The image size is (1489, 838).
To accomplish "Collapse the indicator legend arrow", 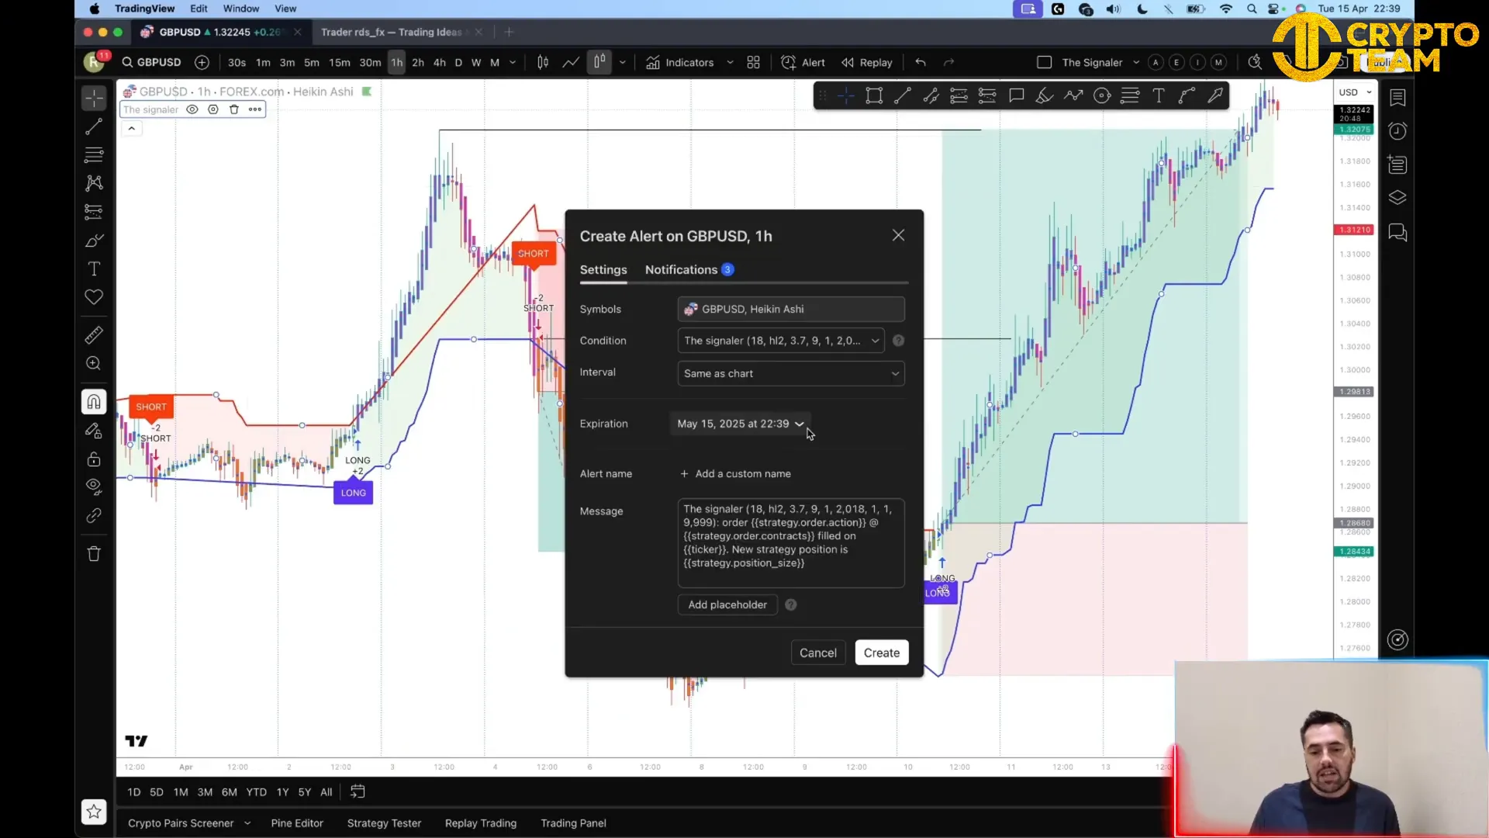I will (x=132, y=129).
